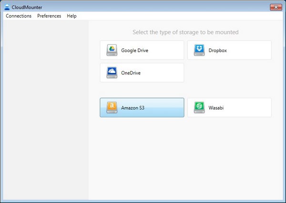Close the CloudMounter window
This screenshot has height=203, width=286.
(x=276, y=7)
